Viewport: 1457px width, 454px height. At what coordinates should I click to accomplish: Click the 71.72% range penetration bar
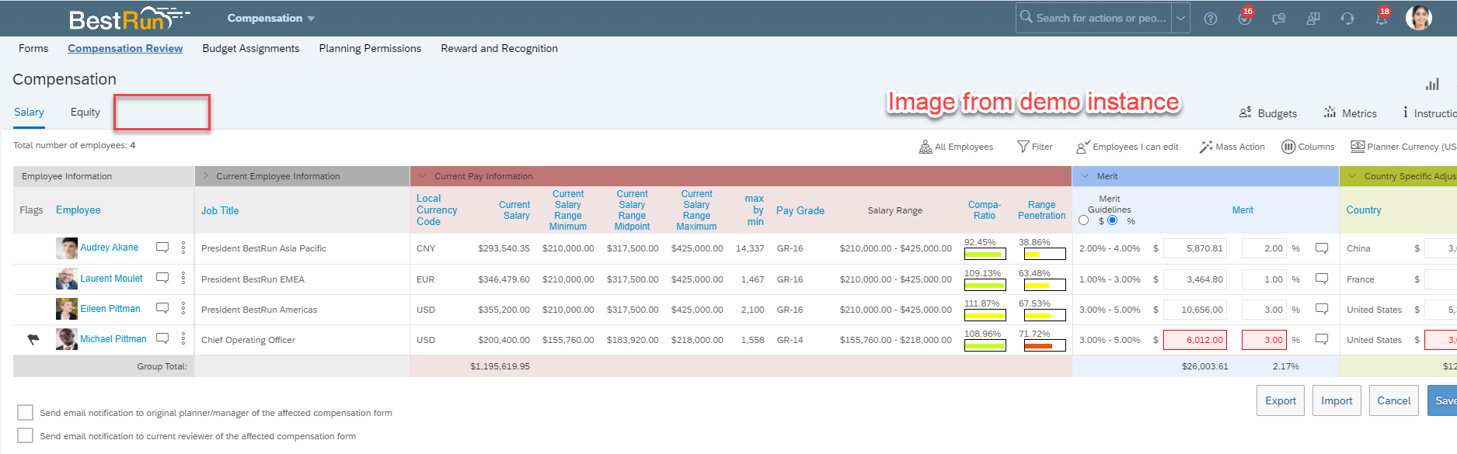click(1044, 345)
